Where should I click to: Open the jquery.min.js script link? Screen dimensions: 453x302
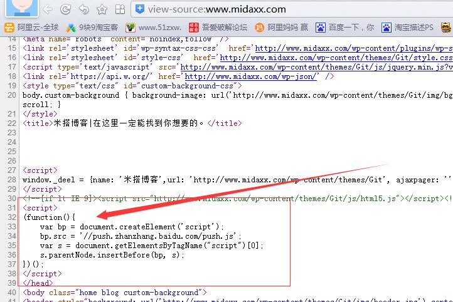pos(317,67)
